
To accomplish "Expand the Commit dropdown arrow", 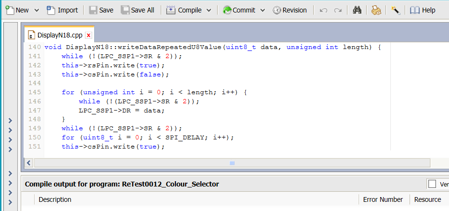I will pyautogui.click(x=262, y=10).
